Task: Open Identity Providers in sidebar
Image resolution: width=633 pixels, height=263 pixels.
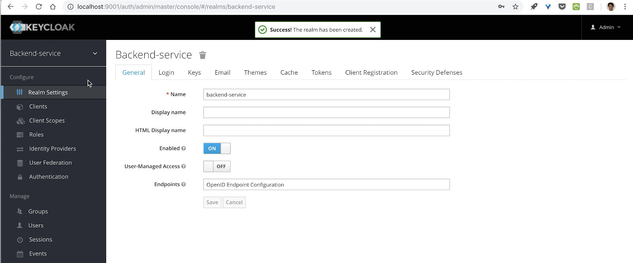Action: tap(53, 149)
